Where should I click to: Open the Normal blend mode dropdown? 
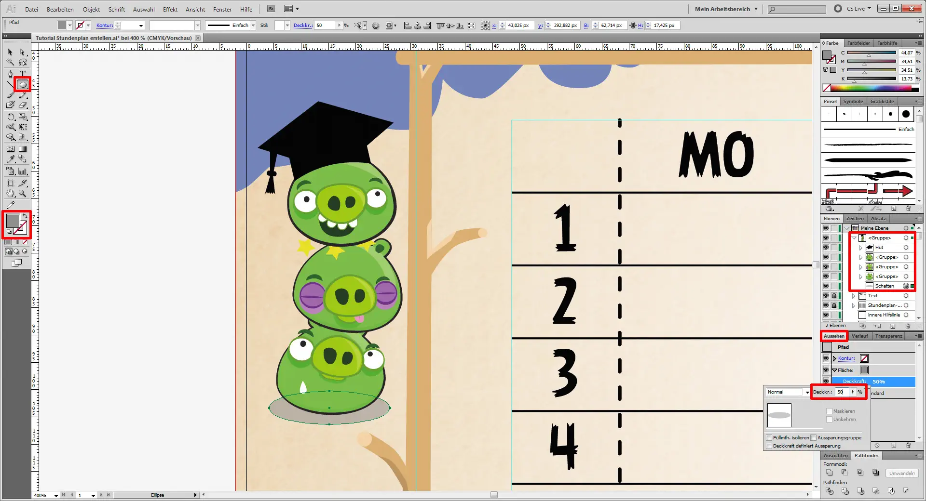point(807,392)
